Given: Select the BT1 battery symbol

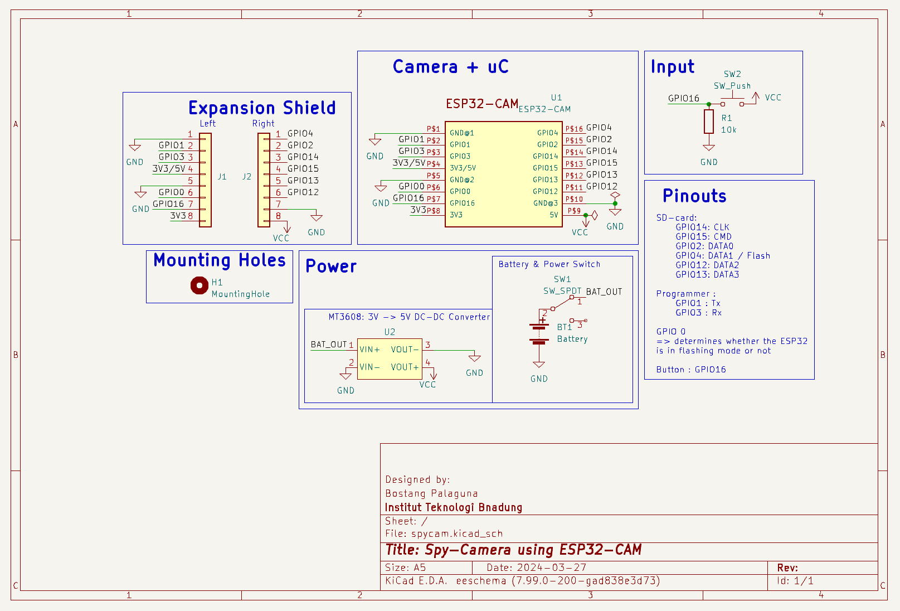Looking at the screenshot, I should [539, 334].
